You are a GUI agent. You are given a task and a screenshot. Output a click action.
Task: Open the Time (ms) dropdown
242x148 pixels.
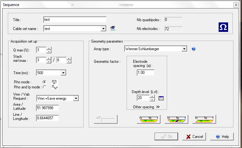(63, 73)
